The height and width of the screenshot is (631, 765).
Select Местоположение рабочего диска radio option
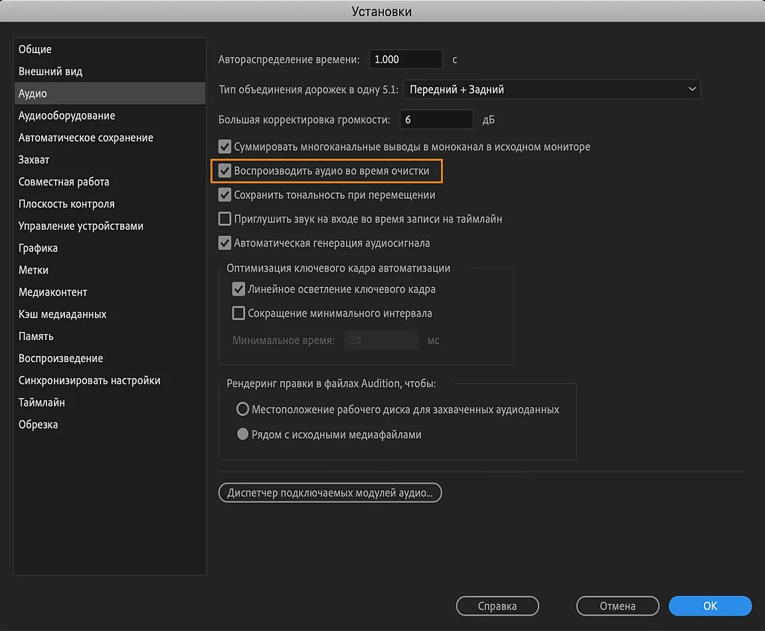[x=242, y=409]
